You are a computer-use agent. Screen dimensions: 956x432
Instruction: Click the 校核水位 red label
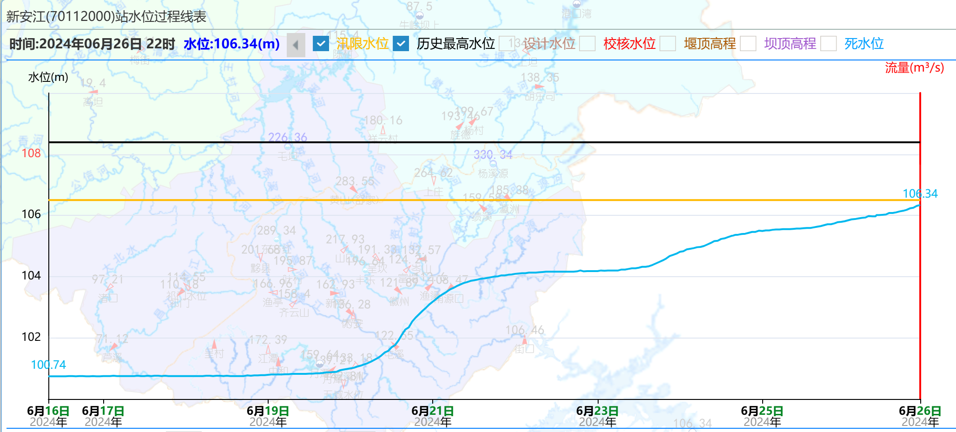point(630,44)
